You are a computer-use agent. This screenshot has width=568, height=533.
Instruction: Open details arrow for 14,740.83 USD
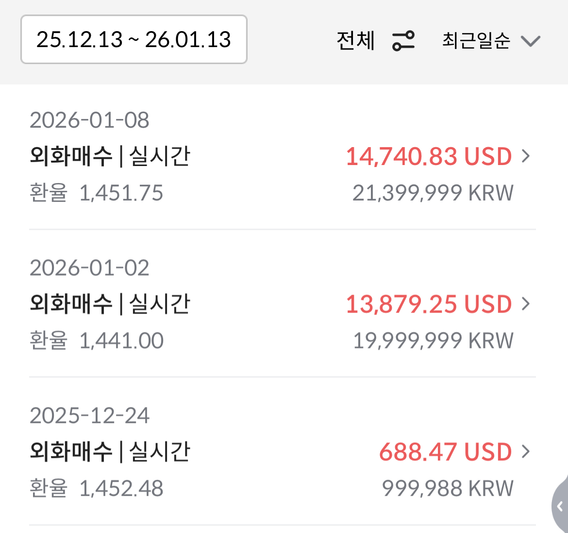point(526,156)
